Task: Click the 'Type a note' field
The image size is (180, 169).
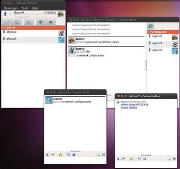Action: pyautogui.click(x=35, y=16)
